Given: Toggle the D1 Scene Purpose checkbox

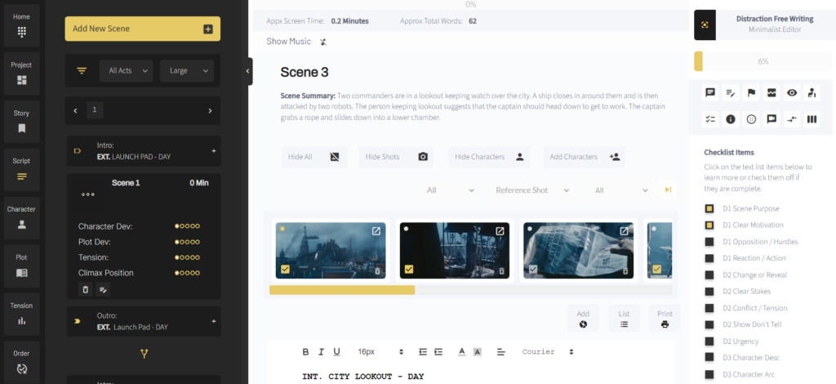Looking at the screenshot, I should coord(709,208).
